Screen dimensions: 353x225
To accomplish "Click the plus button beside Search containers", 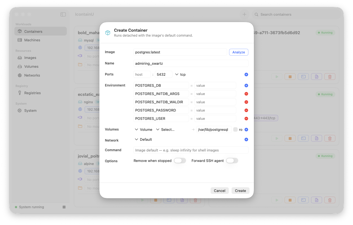I will 244,14.
